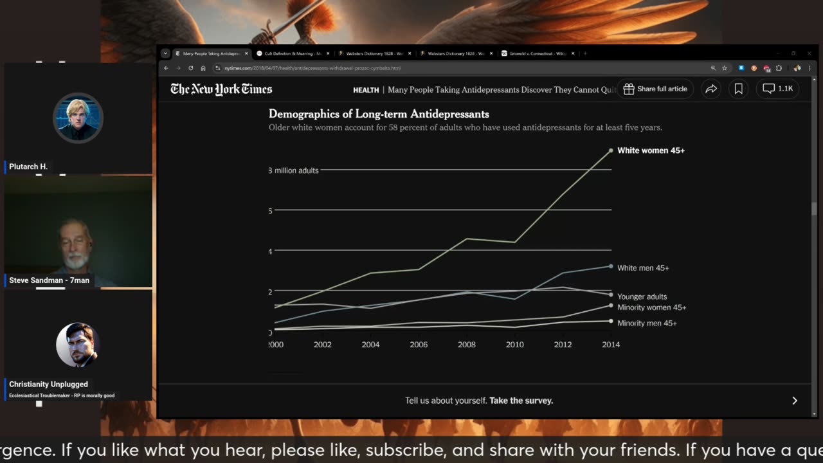Switch to the Griswold v. Connecticut Wikipedia tab
This screenshot has width=823, height=463.
[538, 53]
